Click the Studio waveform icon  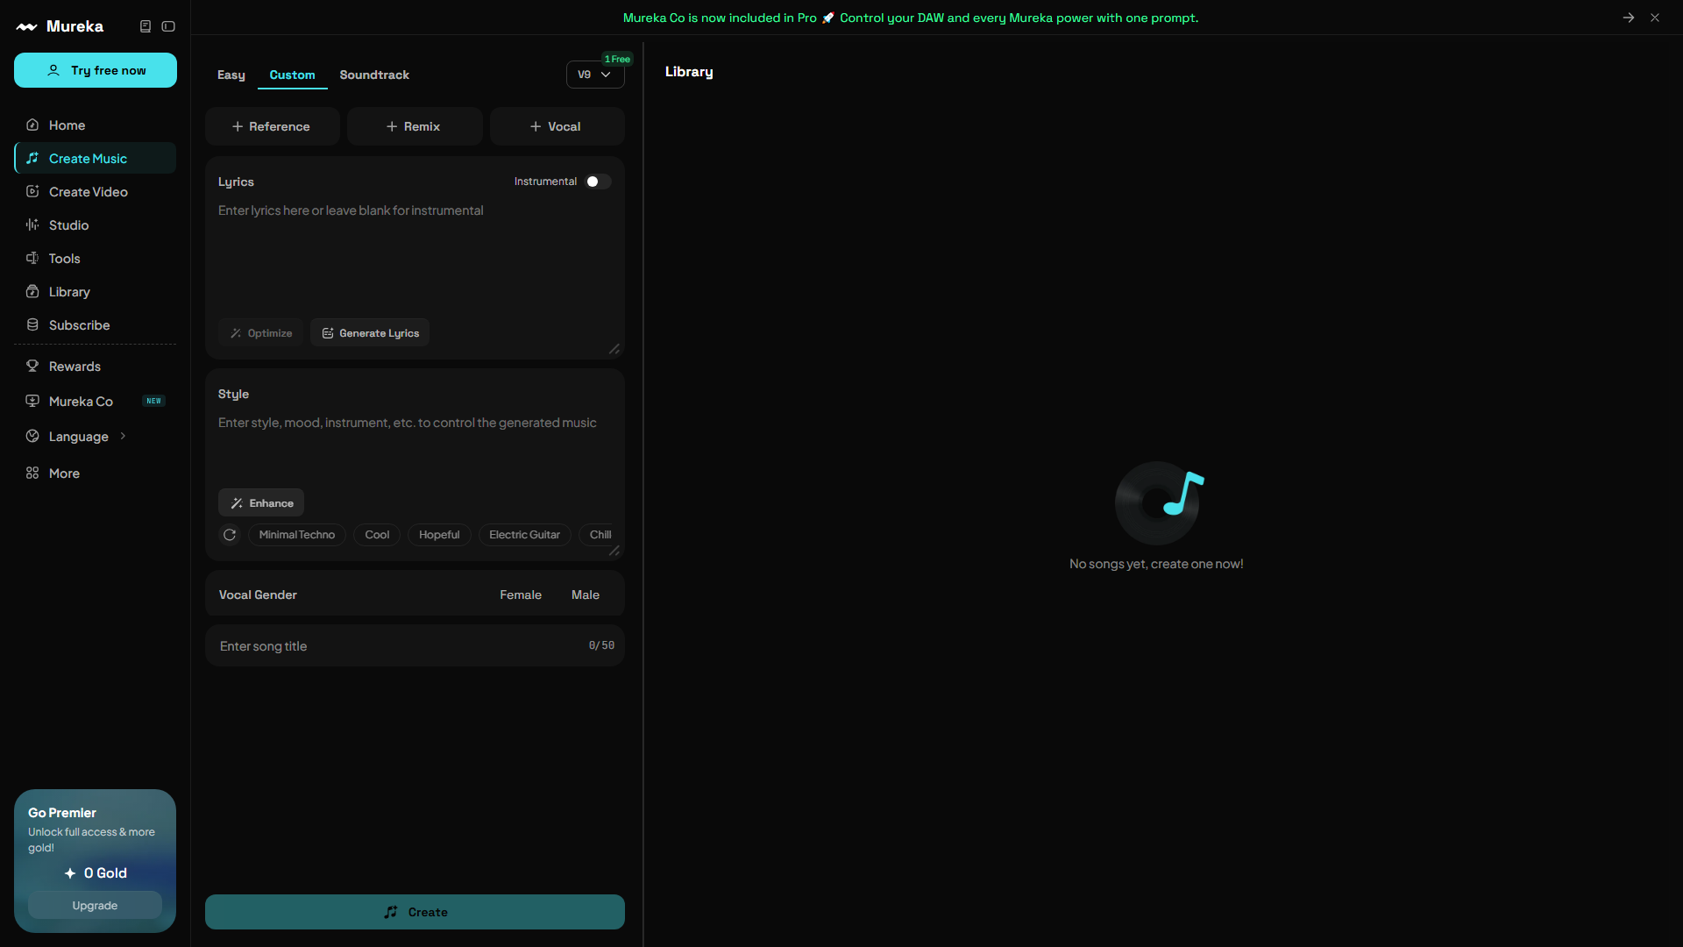click(x=32, y=225)
